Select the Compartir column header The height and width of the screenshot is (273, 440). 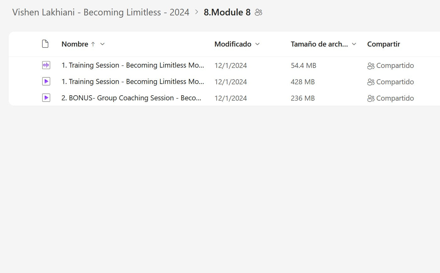(x=383, y=44)
